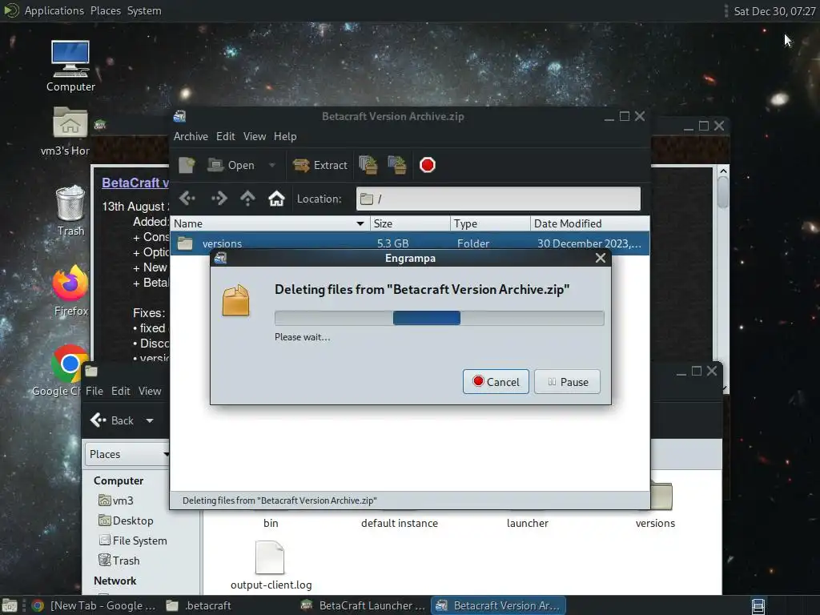Expand the Open recent archives dropdown arrow
The width and height of the screenshot is (820, 615).
point(272,165)
